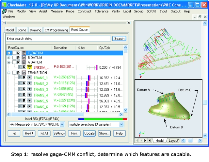Switch to the Model tab
The height and width of the screenshot is (162, 209).
(10, 30)
